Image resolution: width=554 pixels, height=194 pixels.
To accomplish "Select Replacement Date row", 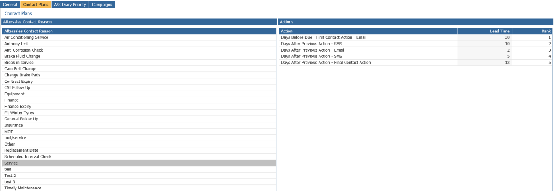I will pyautogui.click(x=139, y=150).
